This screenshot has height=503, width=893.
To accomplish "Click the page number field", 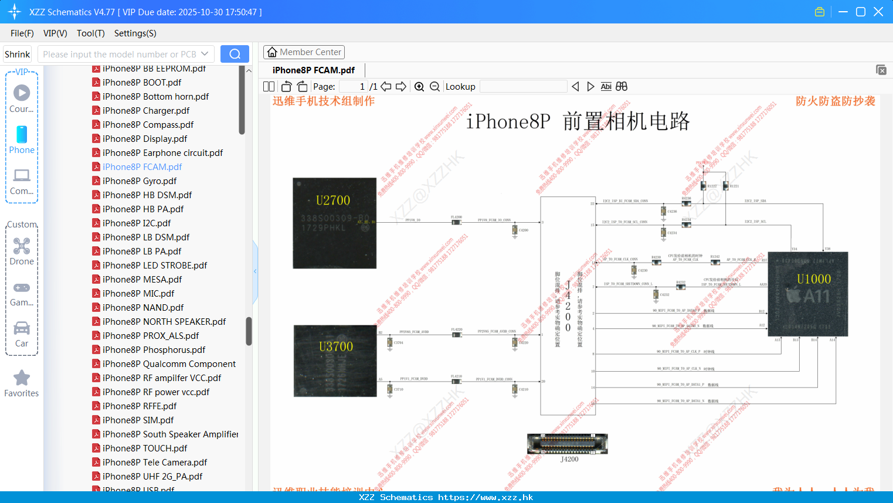I will click(x=353, y=86).
